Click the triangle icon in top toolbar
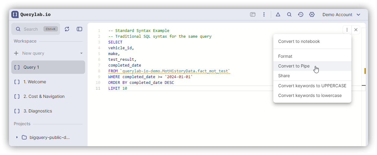This screenshot has height=155, width=377. coord(278,15)
